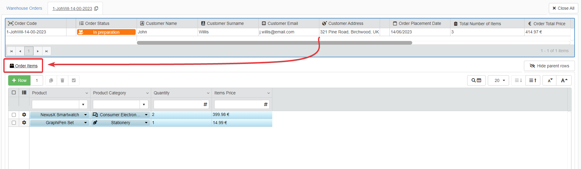Click the copy icon beside the order code tab

(96, 8)
